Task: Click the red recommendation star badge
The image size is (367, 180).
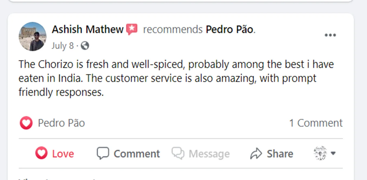Action: (132, 29)
